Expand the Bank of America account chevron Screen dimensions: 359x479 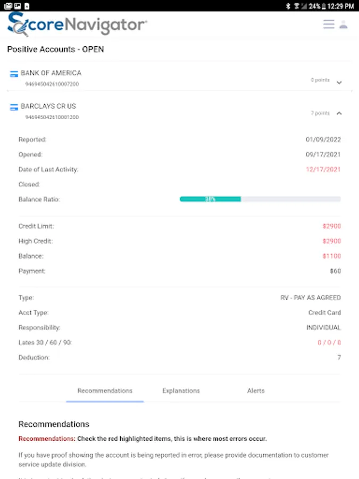coord(339,82)
